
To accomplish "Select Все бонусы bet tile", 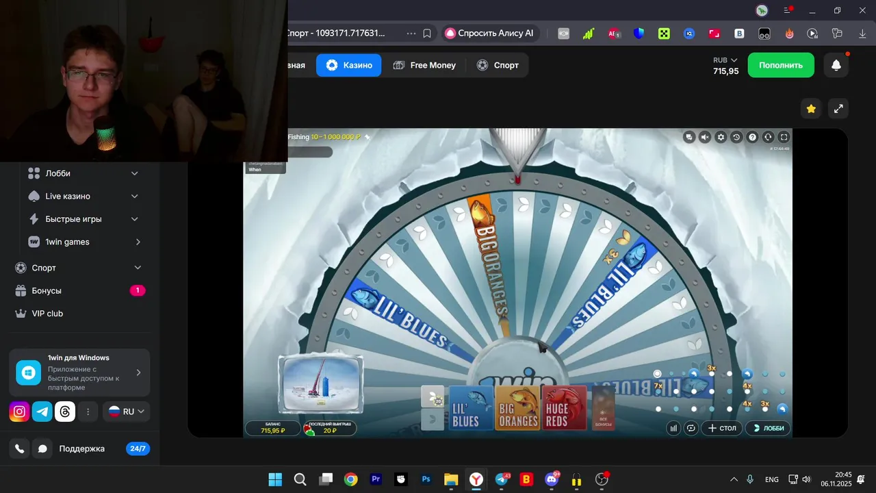I will 603,408.
